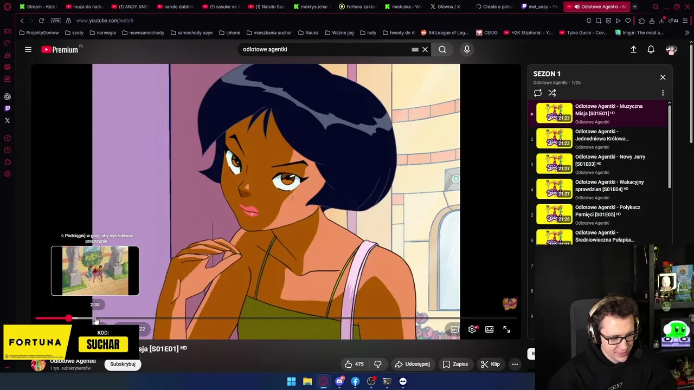Open the nowesamochody bookmarks folder
This screenshot has height=390, width=694.
pos(143,32)
